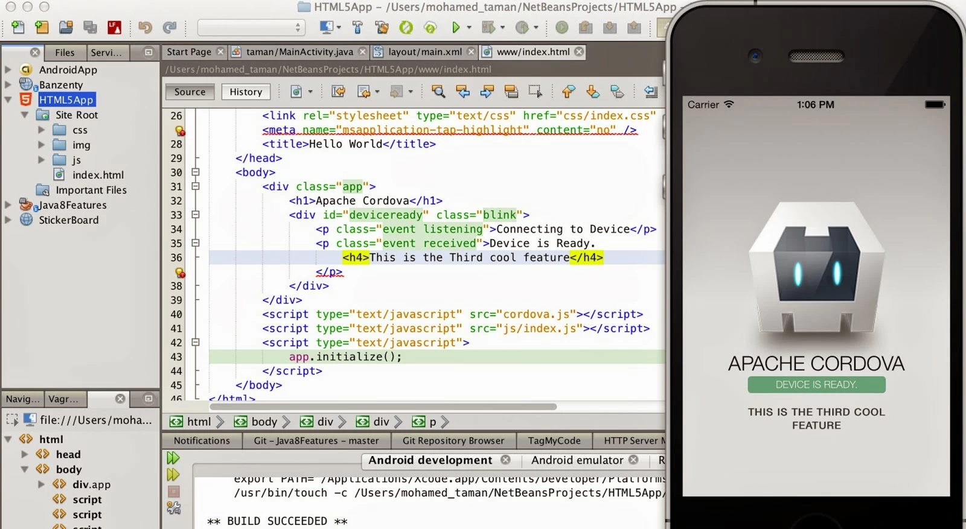Viewport: 966px width, 529px height.
Task: Click the Run Project green play icon
Action: (456, 27)
